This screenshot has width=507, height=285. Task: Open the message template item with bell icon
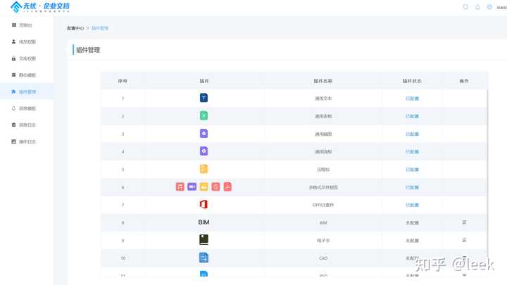23,108
